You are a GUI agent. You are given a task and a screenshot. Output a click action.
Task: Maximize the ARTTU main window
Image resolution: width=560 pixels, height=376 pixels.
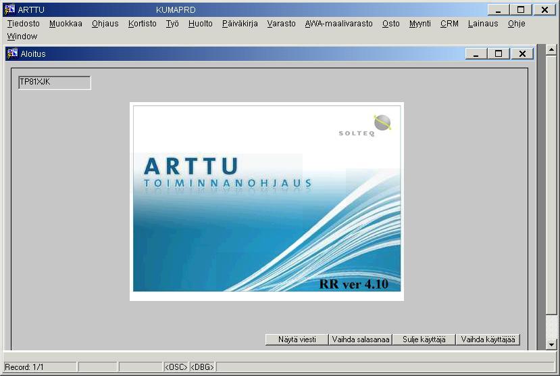[521, 9]
